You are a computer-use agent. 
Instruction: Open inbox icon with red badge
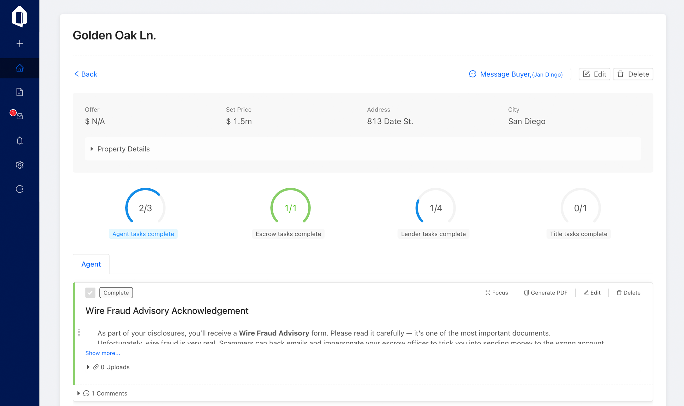click(20, 116)
